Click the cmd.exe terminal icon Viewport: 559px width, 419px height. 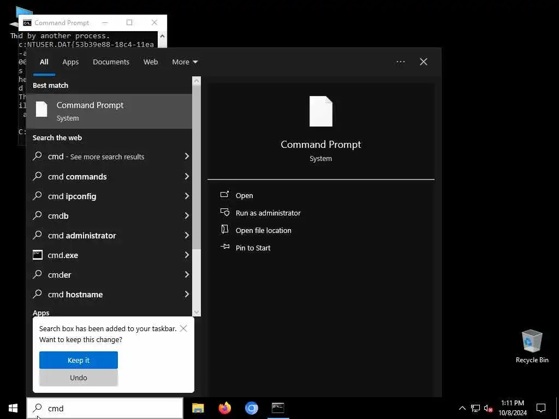[38, 255]
